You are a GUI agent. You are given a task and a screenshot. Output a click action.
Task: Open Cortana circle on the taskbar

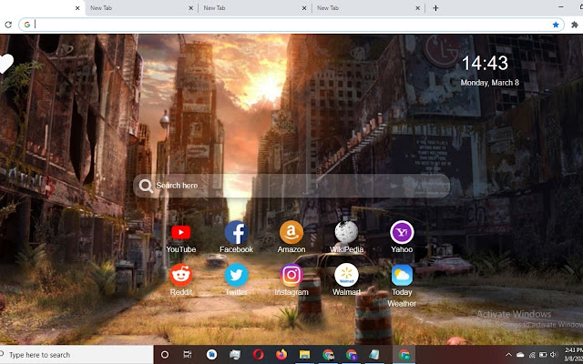(165, 355)
